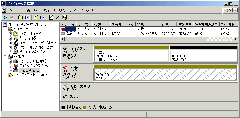Sort by the 空き領域 column header
The image size is (240, 118).
[x=185, y=24]
